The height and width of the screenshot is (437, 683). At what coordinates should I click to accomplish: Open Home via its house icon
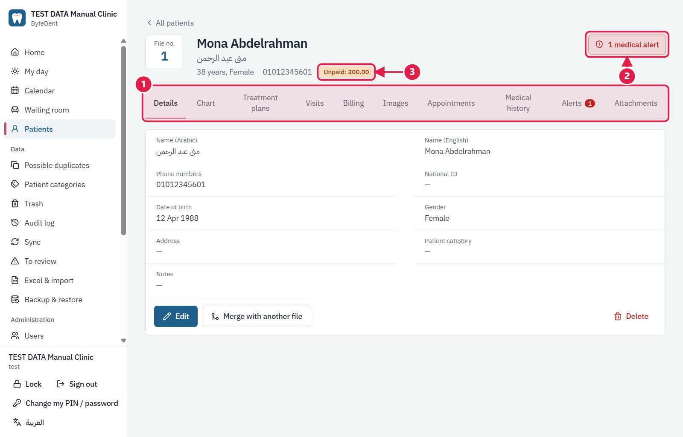(x=15, y=52)
